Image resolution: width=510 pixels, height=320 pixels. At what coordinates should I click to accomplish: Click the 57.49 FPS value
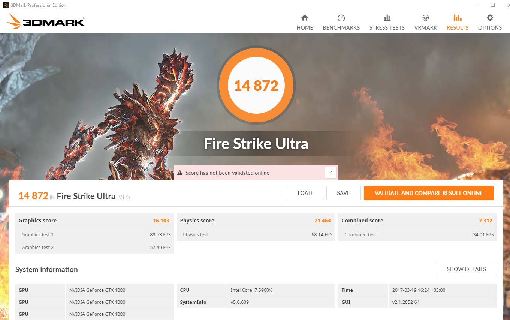(160, 248)
